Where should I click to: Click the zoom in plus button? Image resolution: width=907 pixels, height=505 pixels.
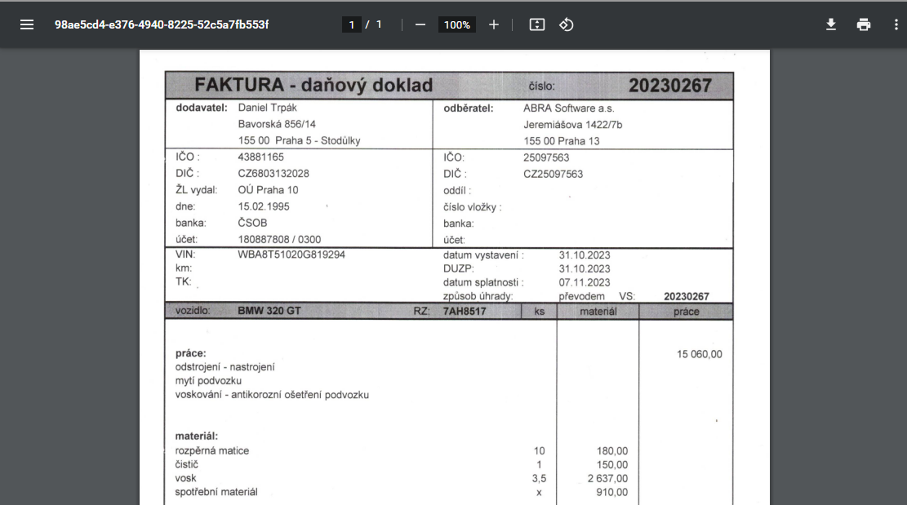tap(493, 24)
